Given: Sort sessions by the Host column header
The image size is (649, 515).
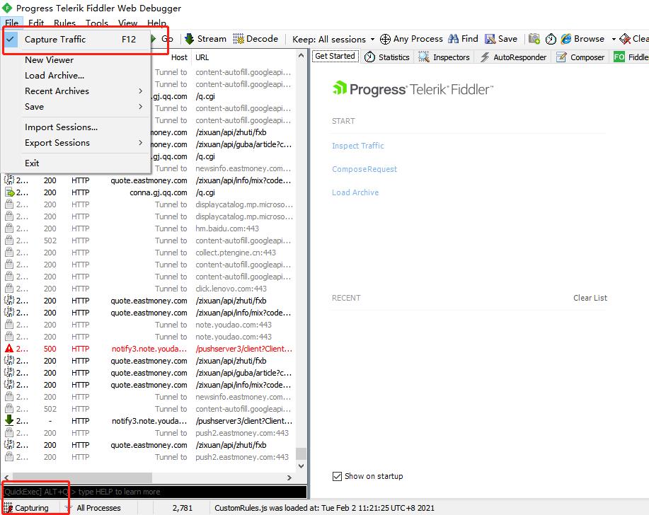Looking at the screenshot, I should click(179, 57).
